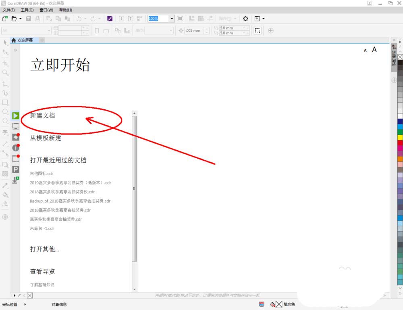This screenshot has width=403, height=310.
Task: Open the 文件(F) menu
Action: click(9, 10)
